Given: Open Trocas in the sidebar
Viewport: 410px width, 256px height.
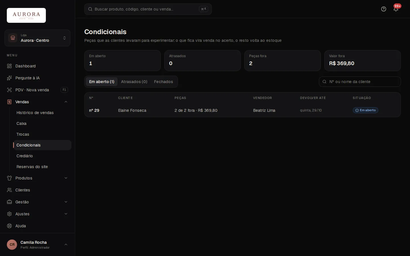Looking at the screenshot, I should [42, 134].
